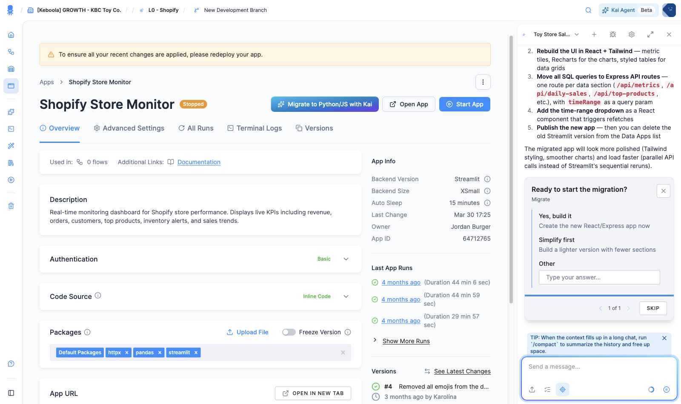Image resolution: width=681 pixels, height=404 pixels.
Task: Open the user avatar menu
Action: [669, 10]
